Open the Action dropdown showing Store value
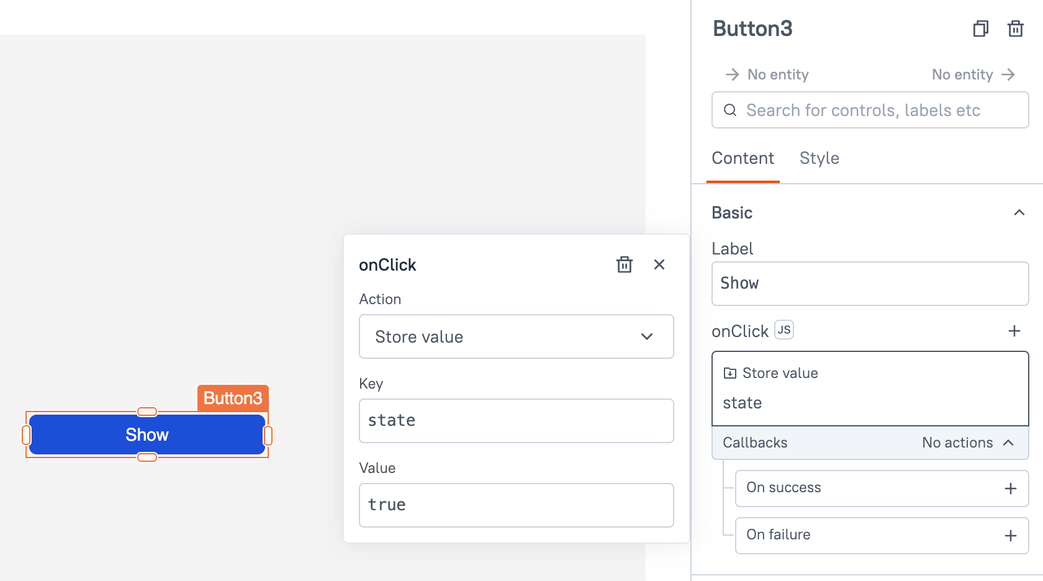The width and height of the screenshot is (1043, 581). point(516,336)
